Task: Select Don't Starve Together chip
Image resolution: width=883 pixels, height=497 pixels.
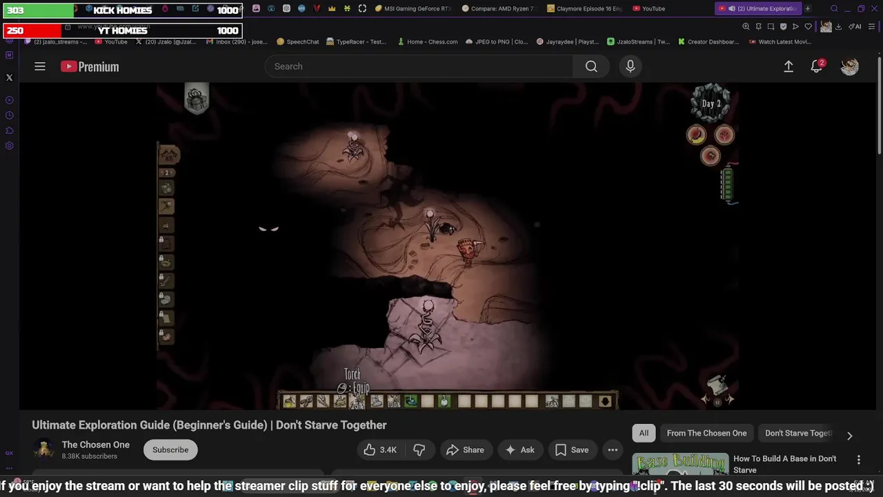Action: (798, 433)
